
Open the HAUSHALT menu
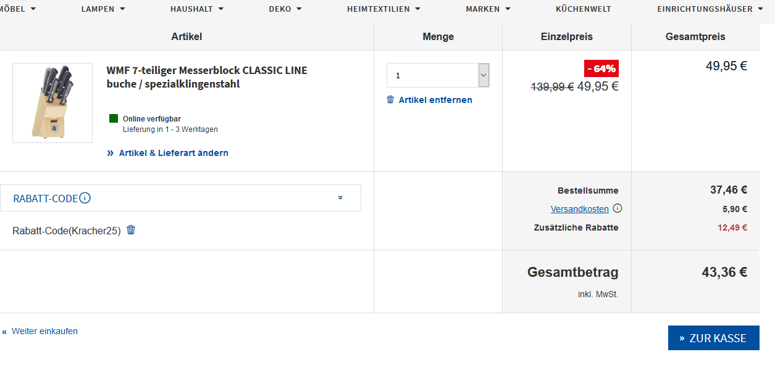point(197,9)
